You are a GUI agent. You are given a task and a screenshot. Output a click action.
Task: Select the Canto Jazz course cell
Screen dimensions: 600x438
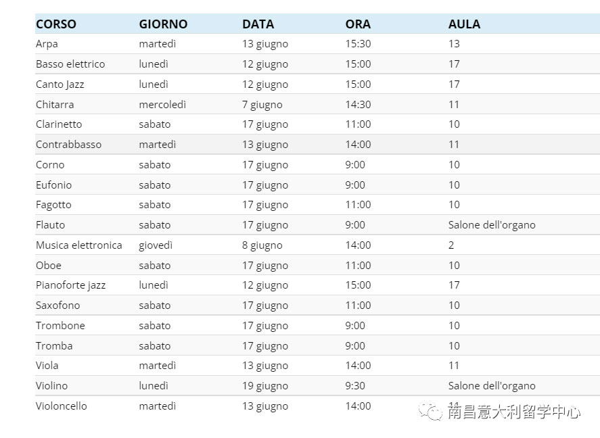point(60,84)
